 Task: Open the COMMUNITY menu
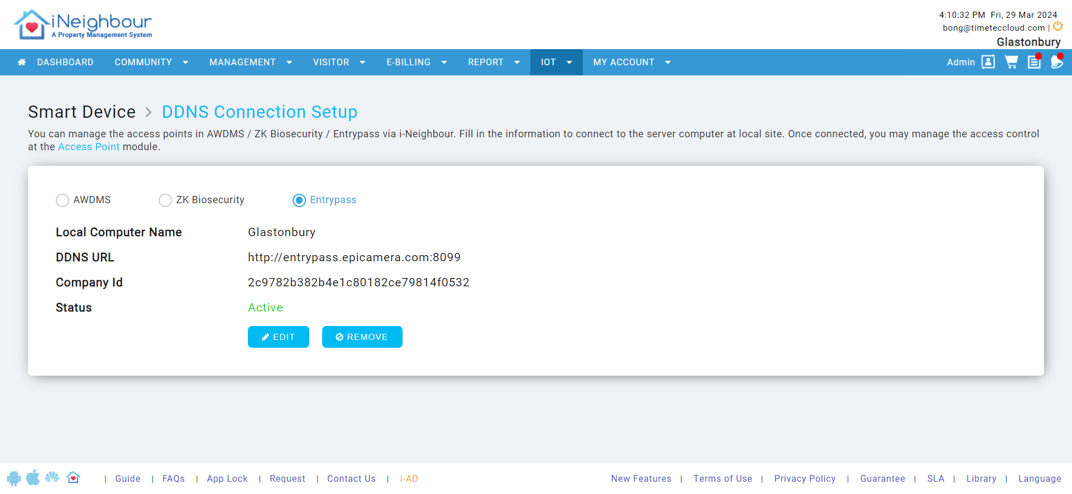click(x=143, y=63)
